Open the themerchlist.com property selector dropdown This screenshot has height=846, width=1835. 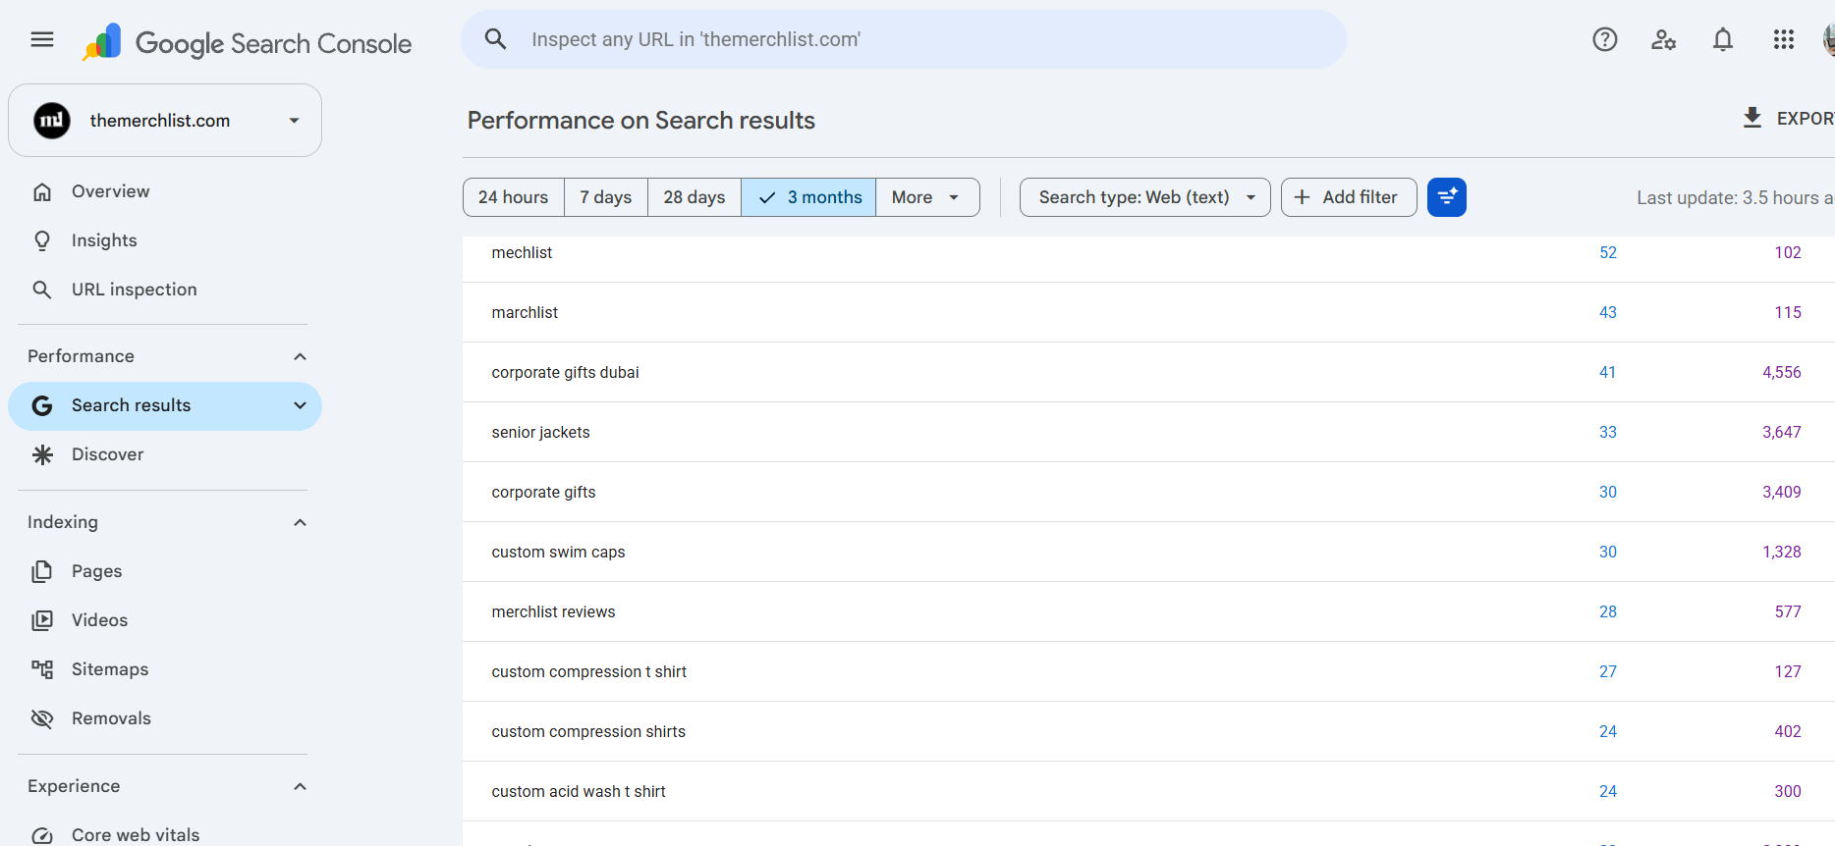(165, 120)
